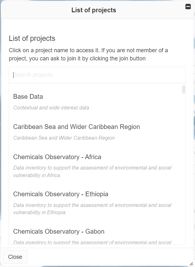Click the italic Caribbean Sea description text
Viewport: 195px width, 267px height.
coord(64,138)
